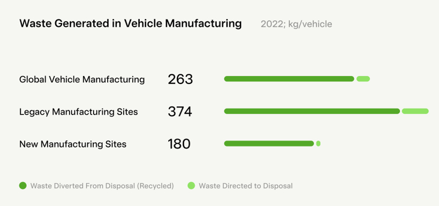Select the Waste Diverted From Disposal legend label
The width and height of the screenshot is (439, 206).
tap(102, 186)
